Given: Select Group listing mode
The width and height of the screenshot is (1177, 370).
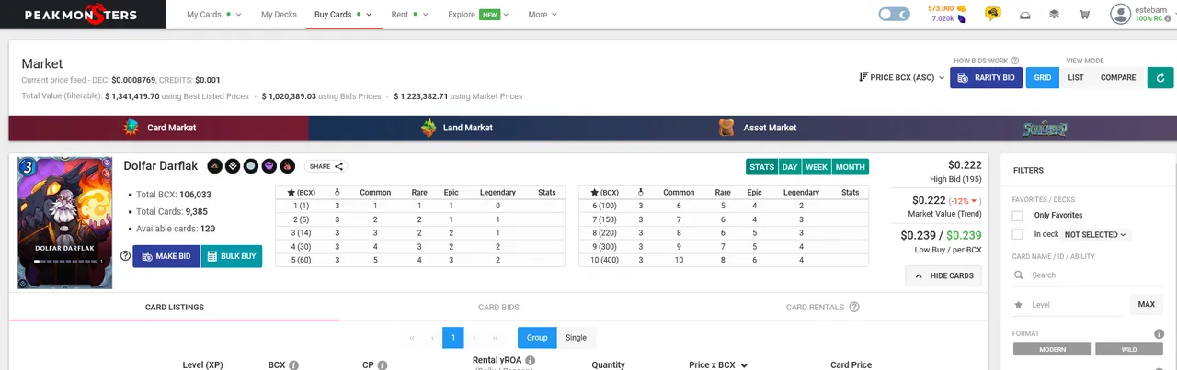Looking at the screenshot, I should tap(537, 338).
